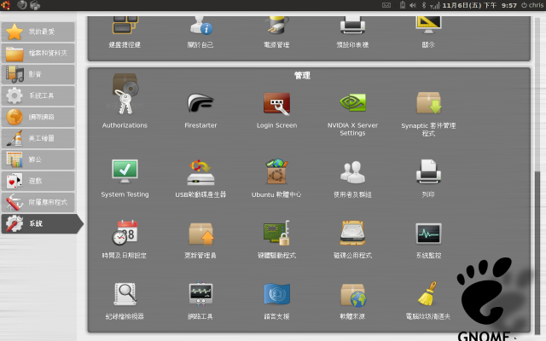Click the Ubuntu logo in top panel
The width and height of the screenshot is (546, 341).
pos(6,5)
